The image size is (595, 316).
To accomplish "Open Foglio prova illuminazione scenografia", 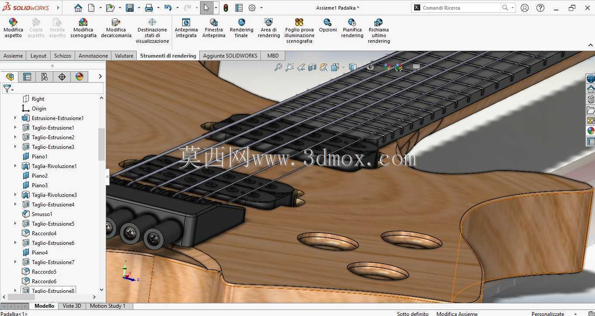I will tap(299, 31).
